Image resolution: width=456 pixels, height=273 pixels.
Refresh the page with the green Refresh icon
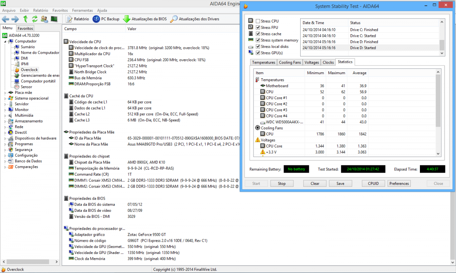[x=35, y=19]
